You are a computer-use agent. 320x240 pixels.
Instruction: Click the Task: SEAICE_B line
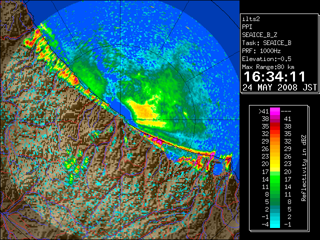[x=266, y=43]
